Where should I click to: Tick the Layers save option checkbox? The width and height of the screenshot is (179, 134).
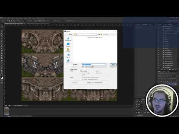point(81,75)
